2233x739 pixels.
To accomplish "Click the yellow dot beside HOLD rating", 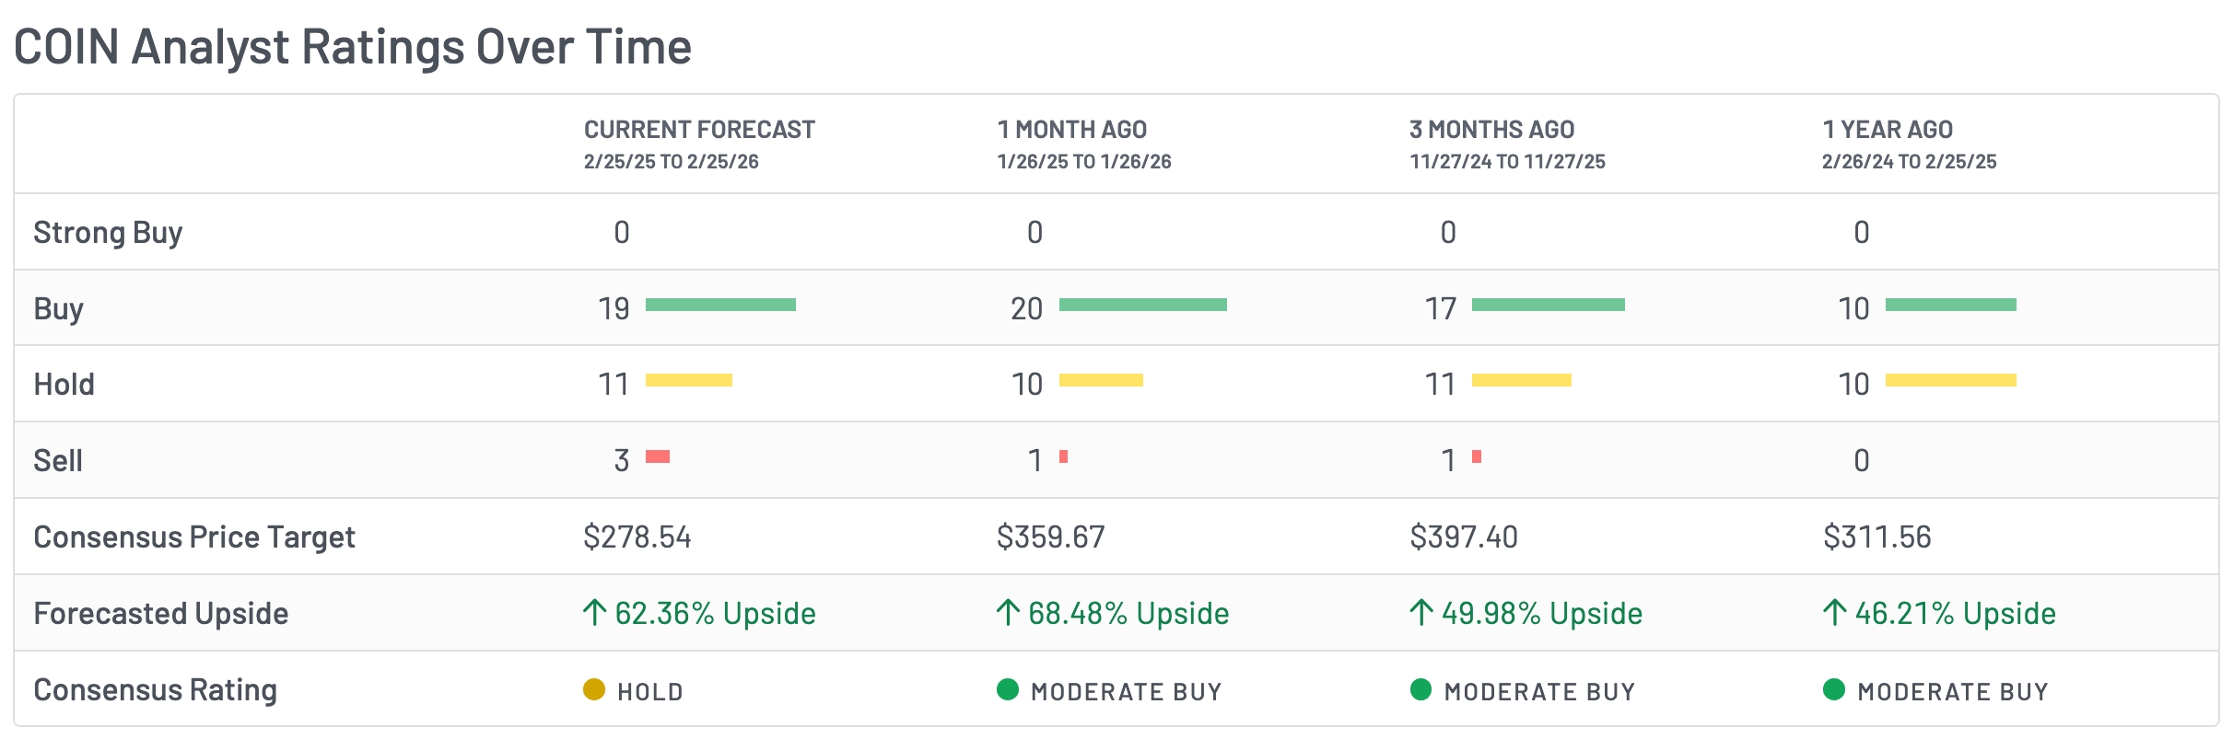I will pyautogui.click(x=594, y=689).
